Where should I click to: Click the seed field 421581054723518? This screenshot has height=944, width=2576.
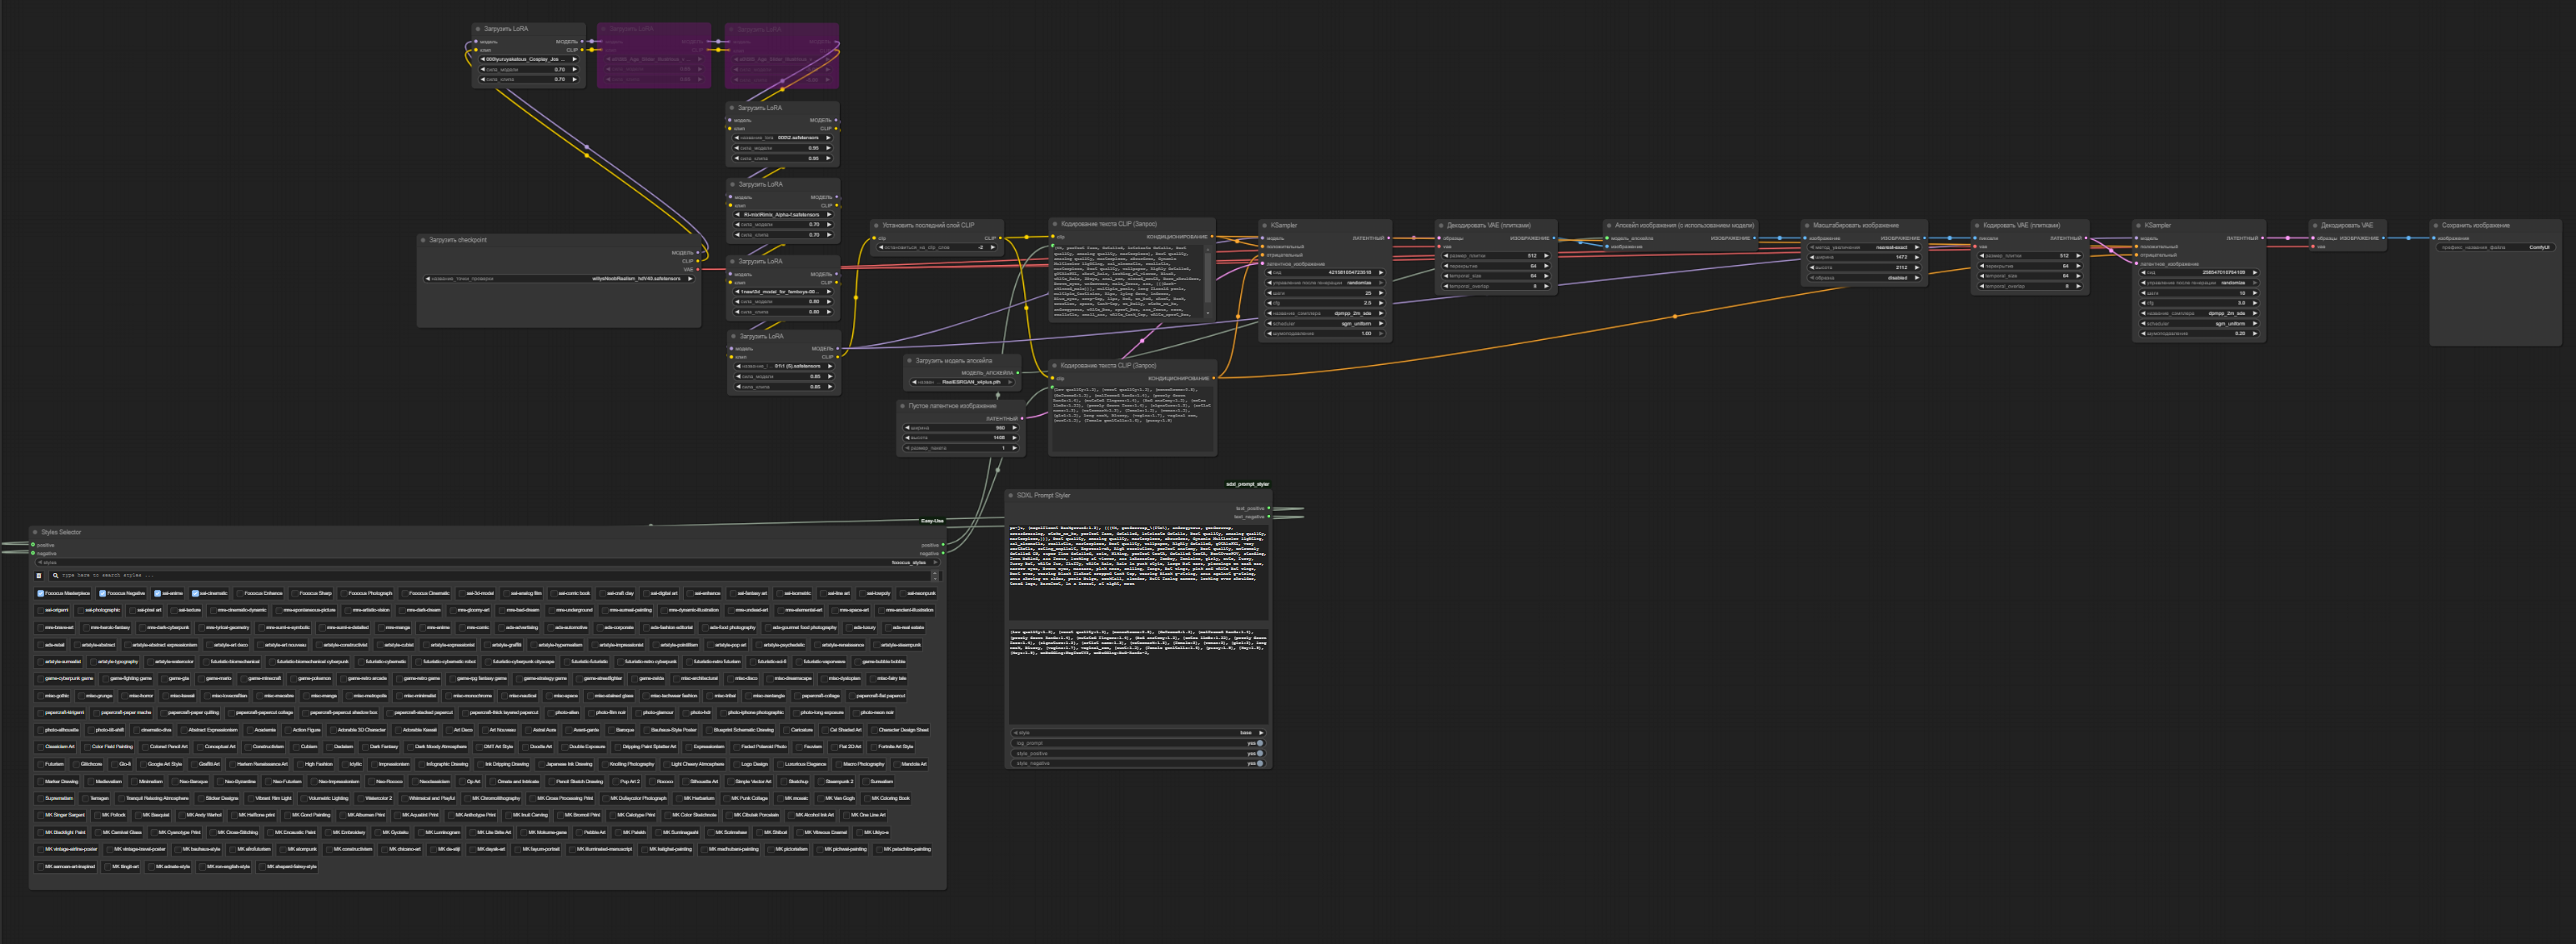pos(1325,272)
